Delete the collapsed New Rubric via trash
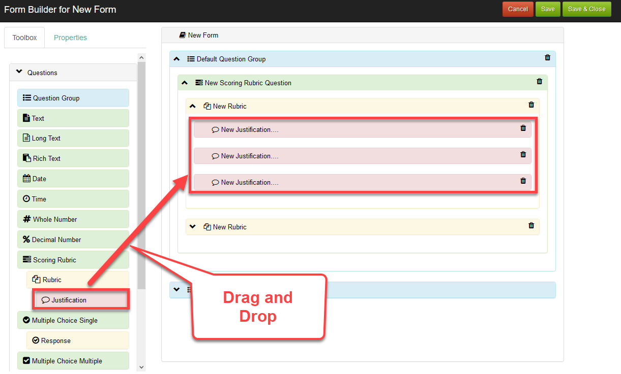Viewport: 621px width, 374px height. pyautogui.click(x=531, y=225)
